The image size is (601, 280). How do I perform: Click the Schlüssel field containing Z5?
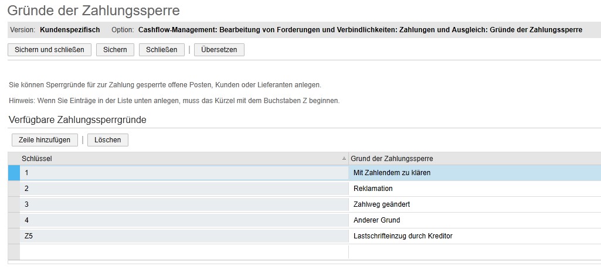pyautogui.click(x=184, y=236)
